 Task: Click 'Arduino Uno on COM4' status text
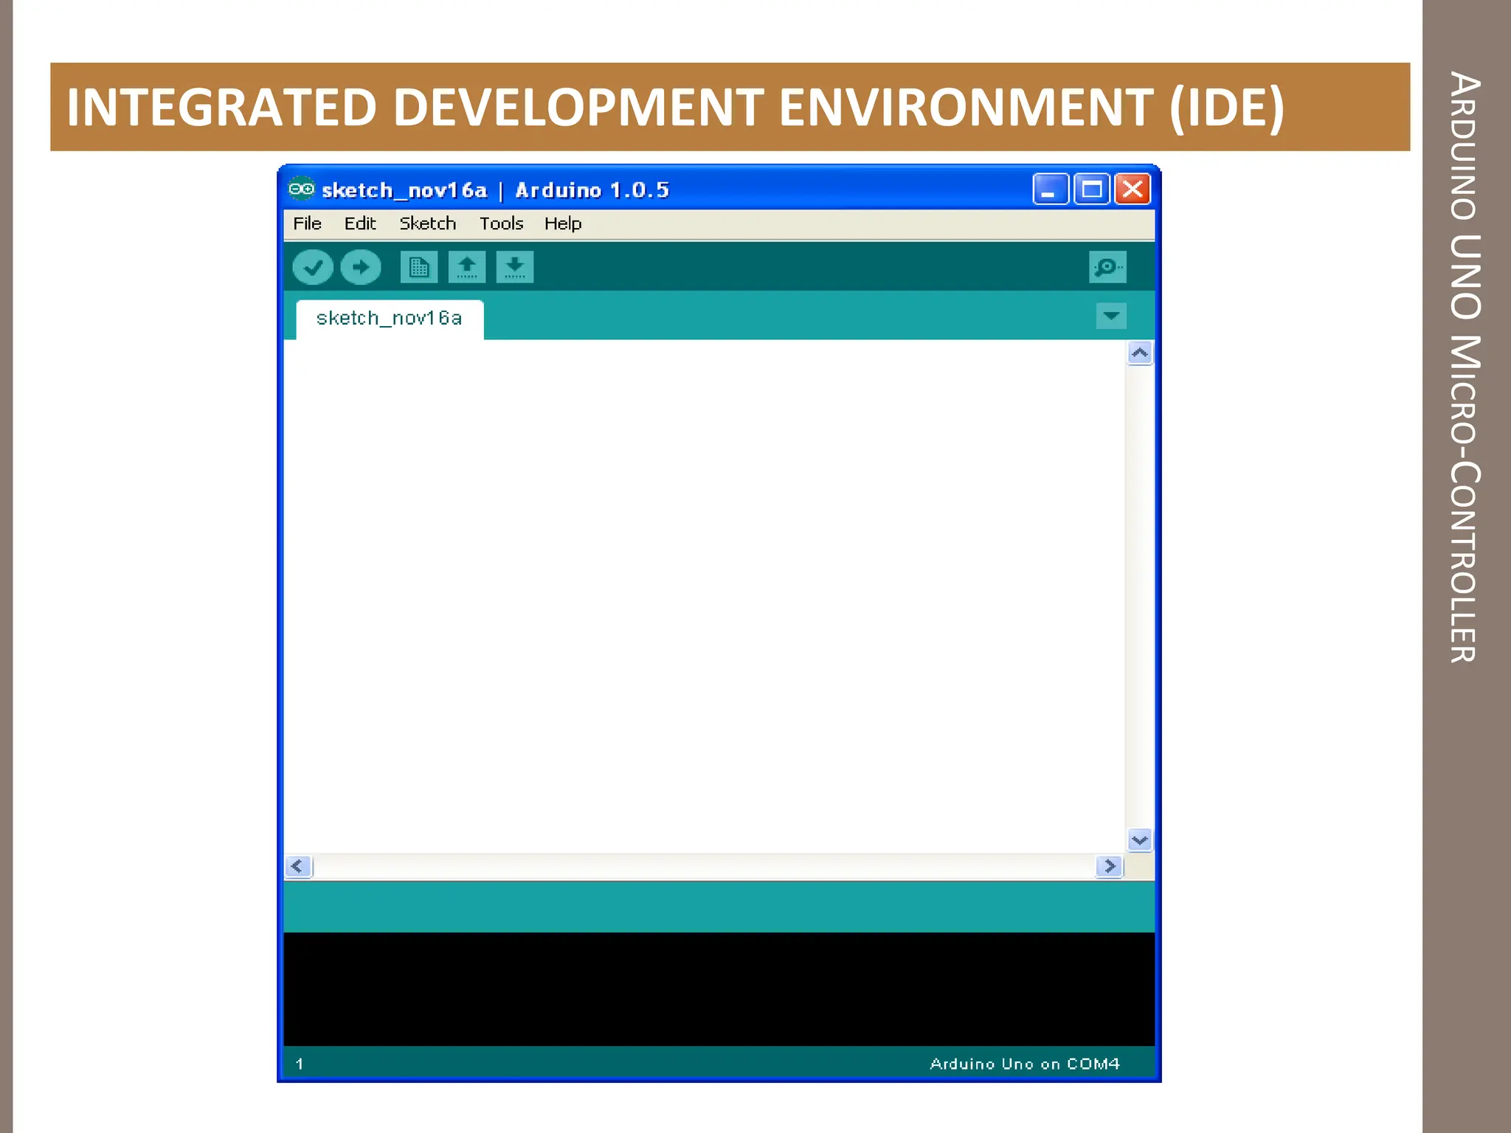click(1025, 1064)
